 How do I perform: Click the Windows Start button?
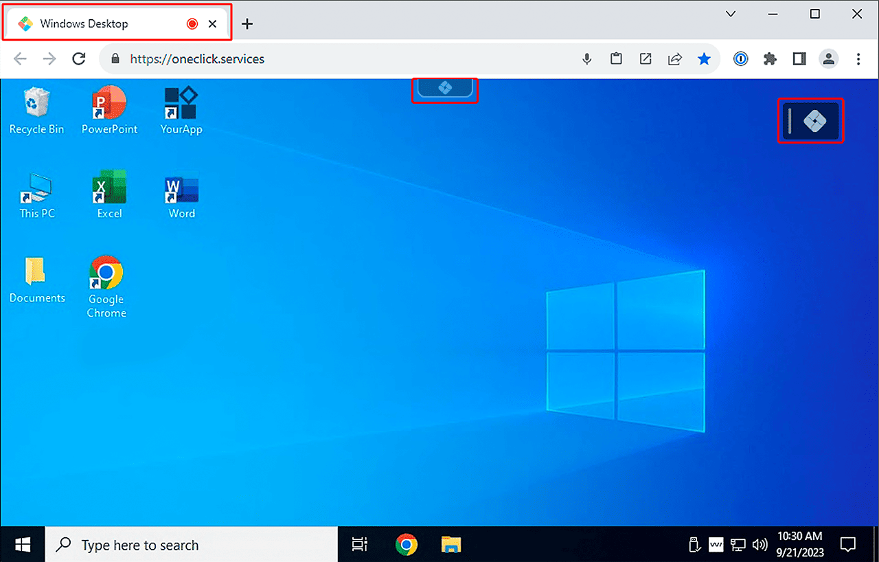click(x=23, y=545)
